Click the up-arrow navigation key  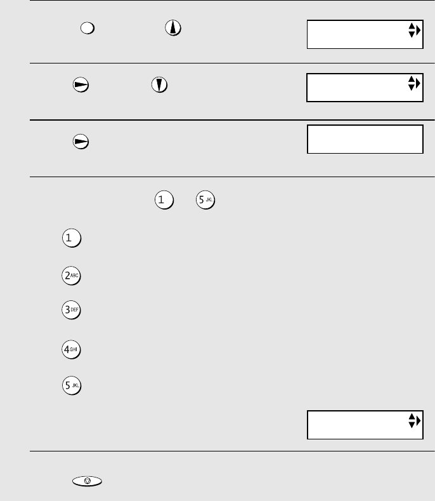tap(173, 28)
